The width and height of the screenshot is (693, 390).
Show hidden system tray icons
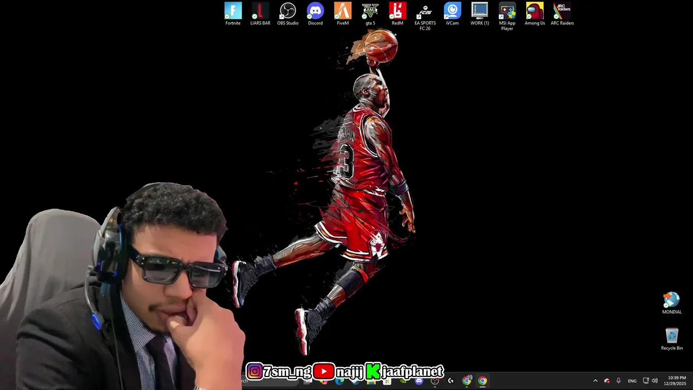[595, 381]
